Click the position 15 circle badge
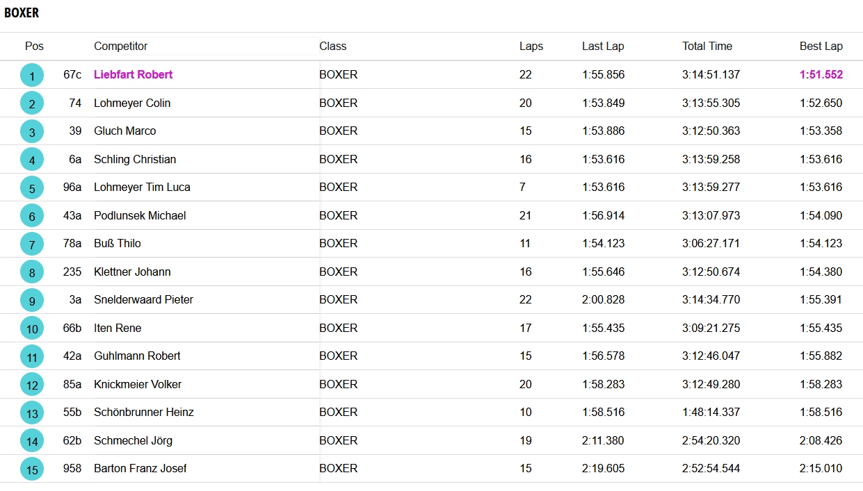863x491 pixels. point(32,469)
